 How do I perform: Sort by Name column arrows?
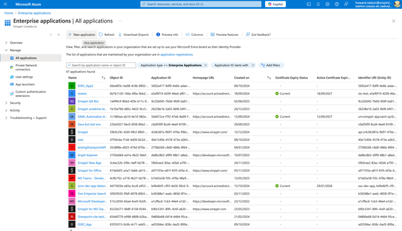coord(103,77)
